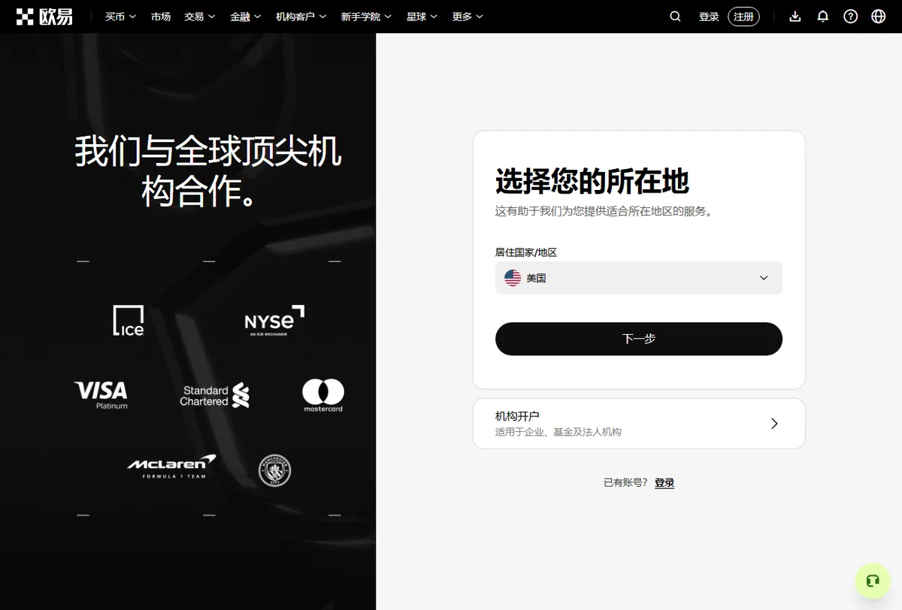This screenshot has height=610, width=902.
Task: Open the download app icon
Action: tap(795, 17)
